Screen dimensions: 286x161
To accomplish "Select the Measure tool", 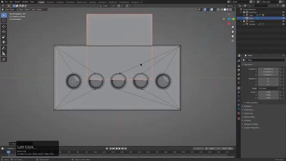I will click(x=4, y=54).
